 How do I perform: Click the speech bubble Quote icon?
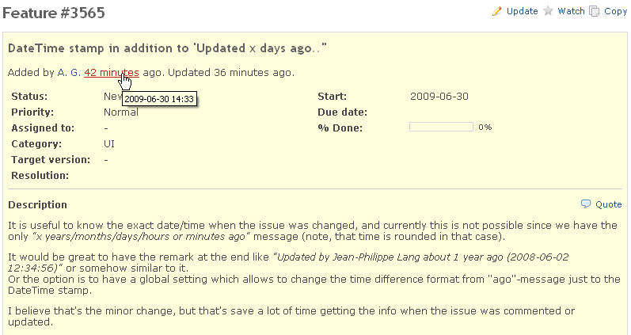[x=586, y=204]
